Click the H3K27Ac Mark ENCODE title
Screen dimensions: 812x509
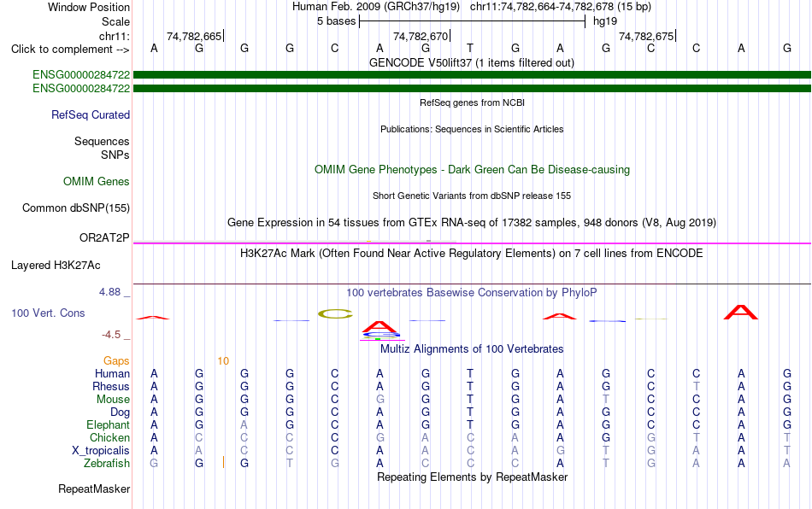[x=472, y=253]
